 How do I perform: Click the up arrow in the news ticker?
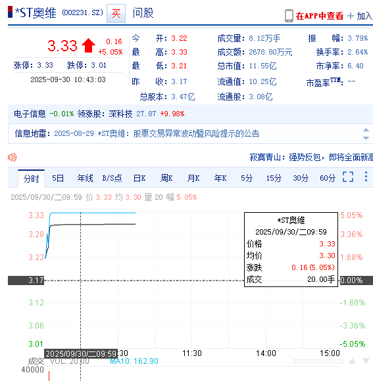(366, 130)
